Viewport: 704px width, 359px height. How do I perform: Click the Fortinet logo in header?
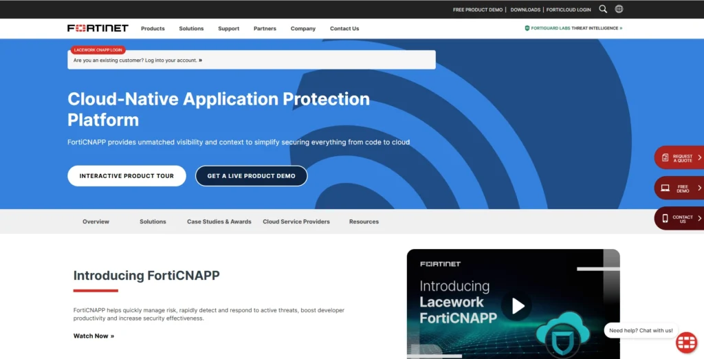(x=98, y=28)
